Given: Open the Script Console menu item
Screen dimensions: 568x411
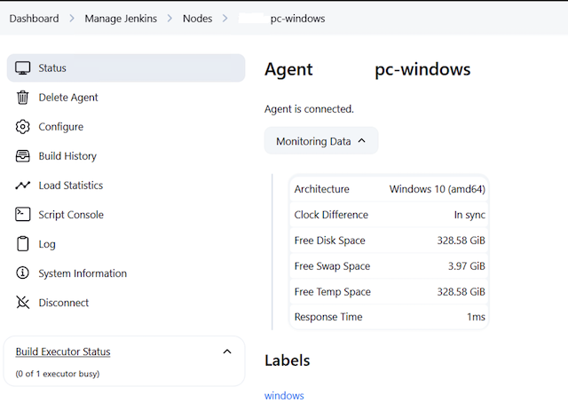Looking at the screenshot, I should tap(71, 215).
